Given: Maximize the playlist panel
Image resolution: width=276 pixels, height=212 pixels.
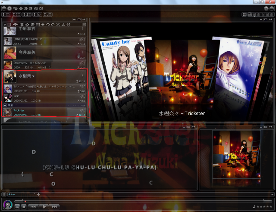Looking at the screenshot, I should [x=79, y=19].
